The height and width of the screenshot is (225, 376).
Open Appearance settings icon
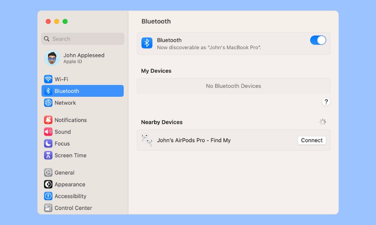point(48,184)
